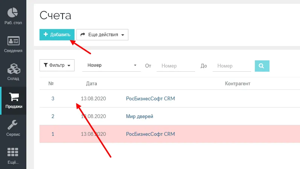Open the Раб. стол dashboard icon
This screenshot has width=300, height=169.
13,13
